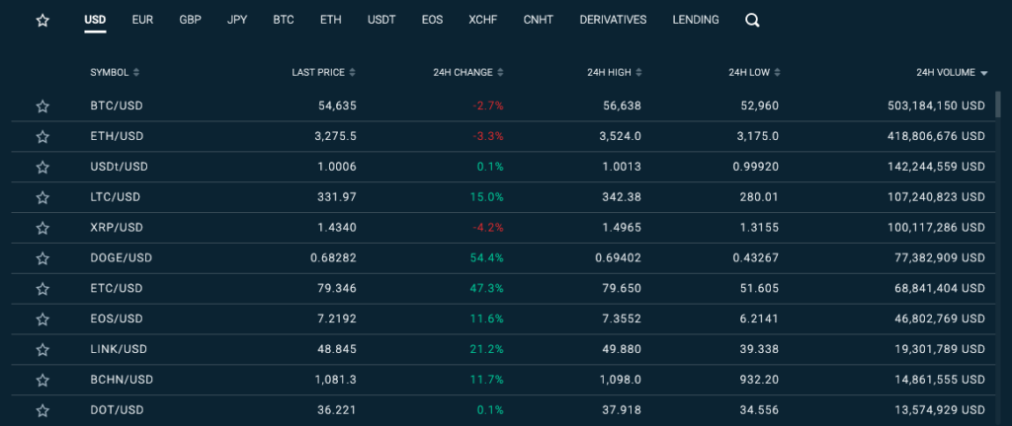Click LTC 24H high 342.38
Image resolution: width=1012 pixels, height=426 pixels.
pos(623,197)
